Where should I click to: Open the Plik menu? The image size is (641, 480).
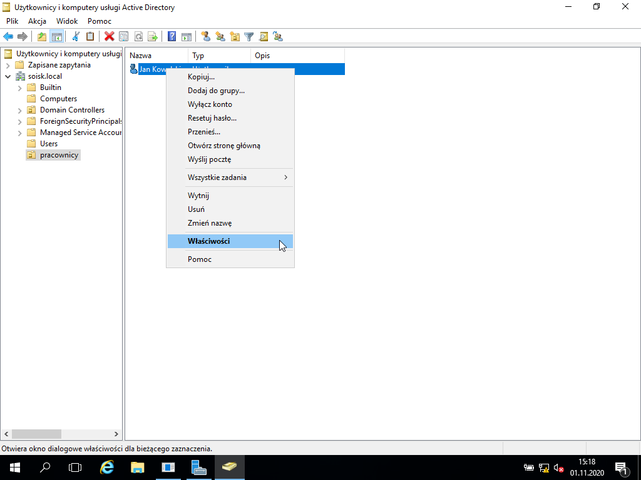[x=13, y=21]
